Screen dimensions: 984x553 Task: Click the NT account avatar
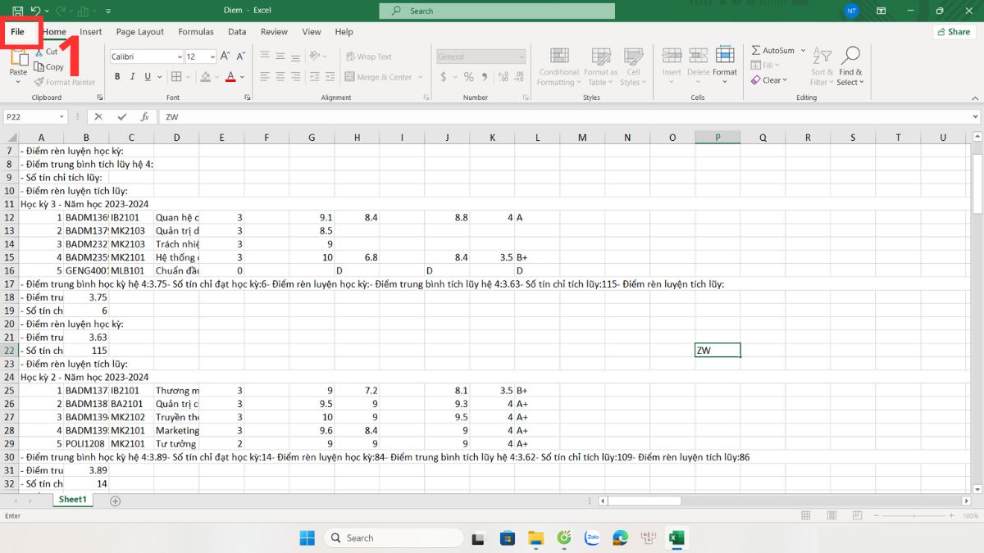851,11
